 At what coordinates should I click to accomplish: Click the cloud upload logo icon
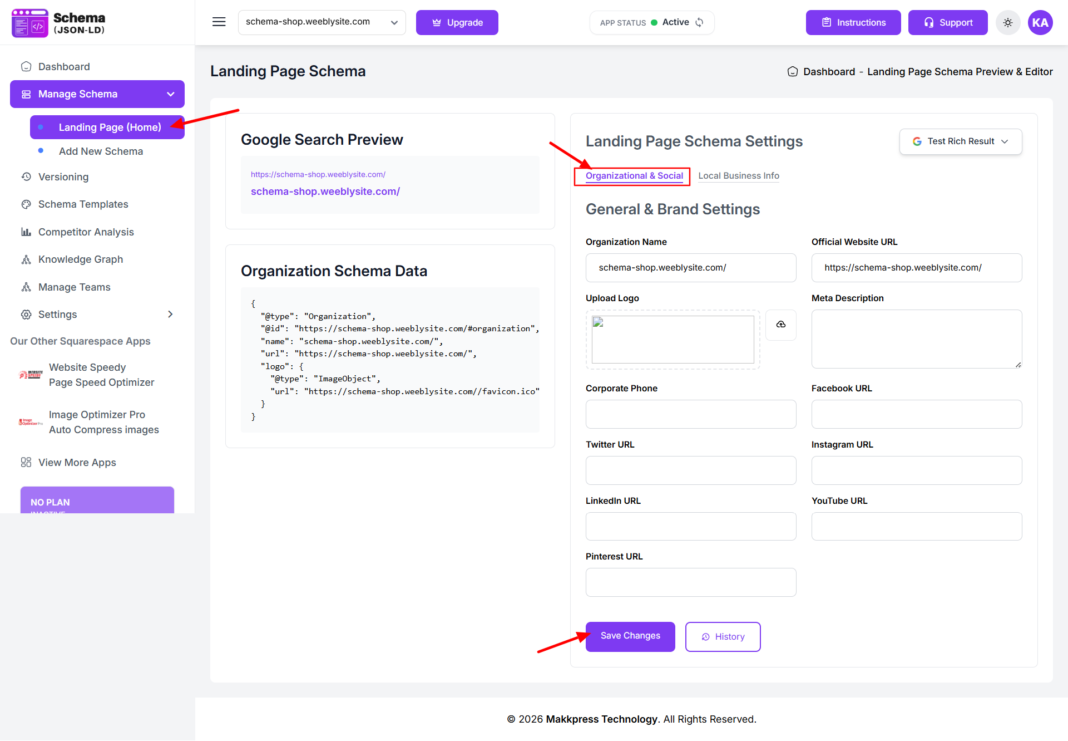pyautogui.click(x=780, y=325)
